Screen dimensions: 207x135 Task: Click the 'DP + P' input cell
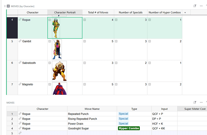(x=164, y=118)
